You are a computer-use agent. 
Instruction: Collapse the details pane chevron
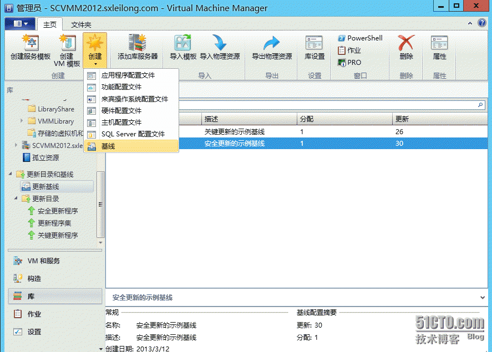click(x=482, y=298)
